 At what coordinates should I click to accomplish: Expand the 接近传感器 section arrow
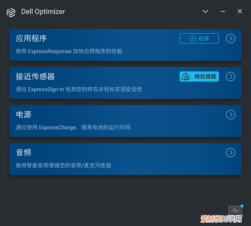pos(230,76)
